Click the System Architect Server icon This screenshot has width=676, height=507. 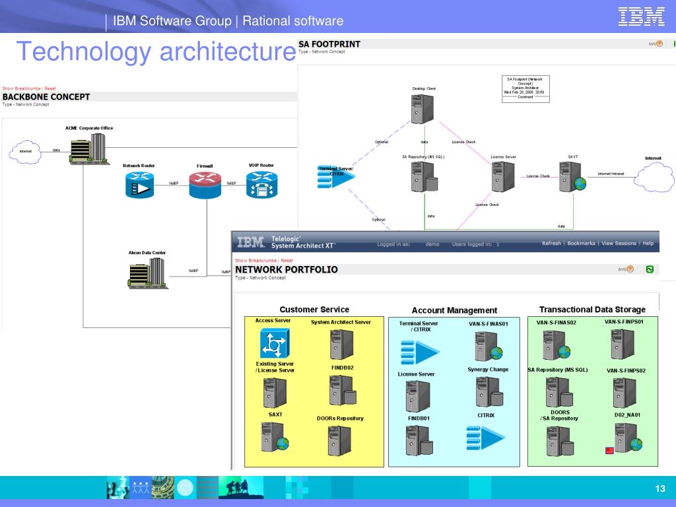pyautogui.click(x=342, y=345)
